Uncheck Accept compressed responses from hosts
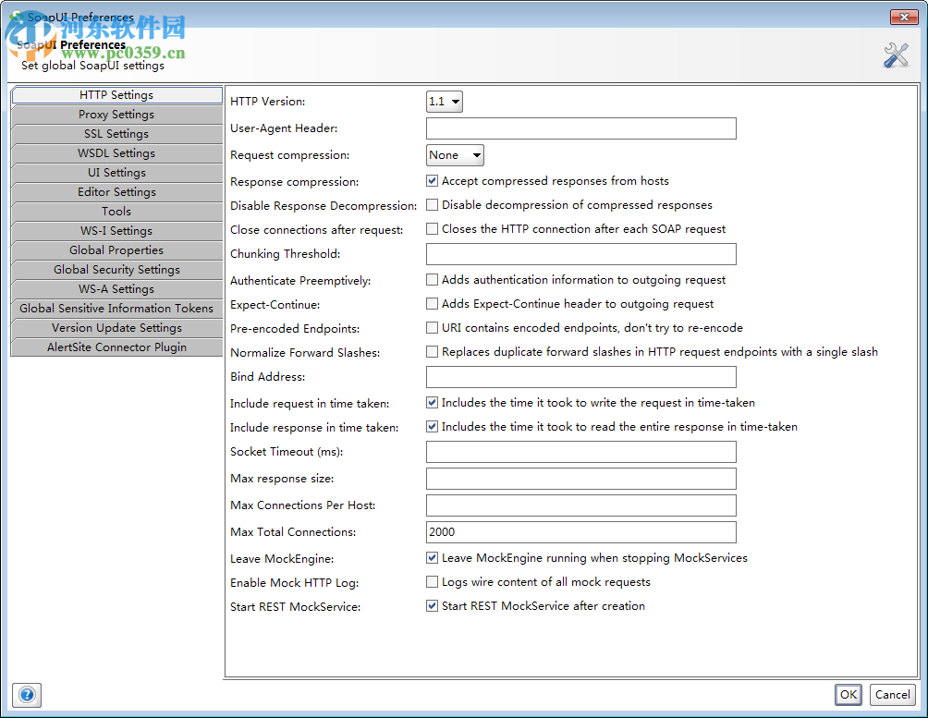This screenshot has width=928, height=718. [432, 181]
